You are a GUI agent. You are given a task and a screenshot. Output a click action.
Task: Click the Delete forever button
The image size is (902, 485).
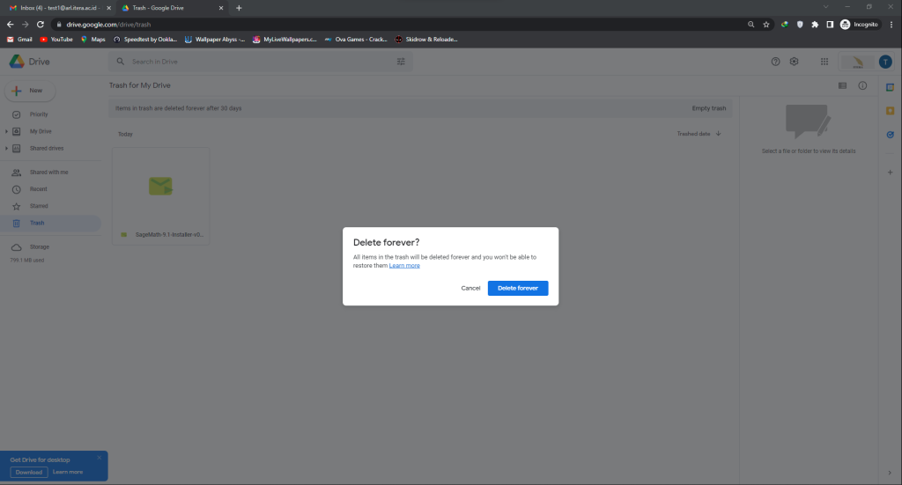518,288
